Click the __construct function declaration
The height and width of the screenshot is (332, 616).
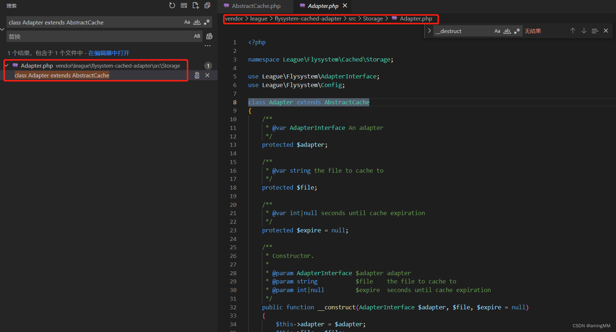tap(395, 307)
